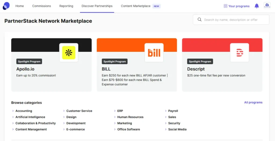Click the Descript red logo
This screenshot has height=141, width=275.
pyautogui.click(x=240, y=53)
